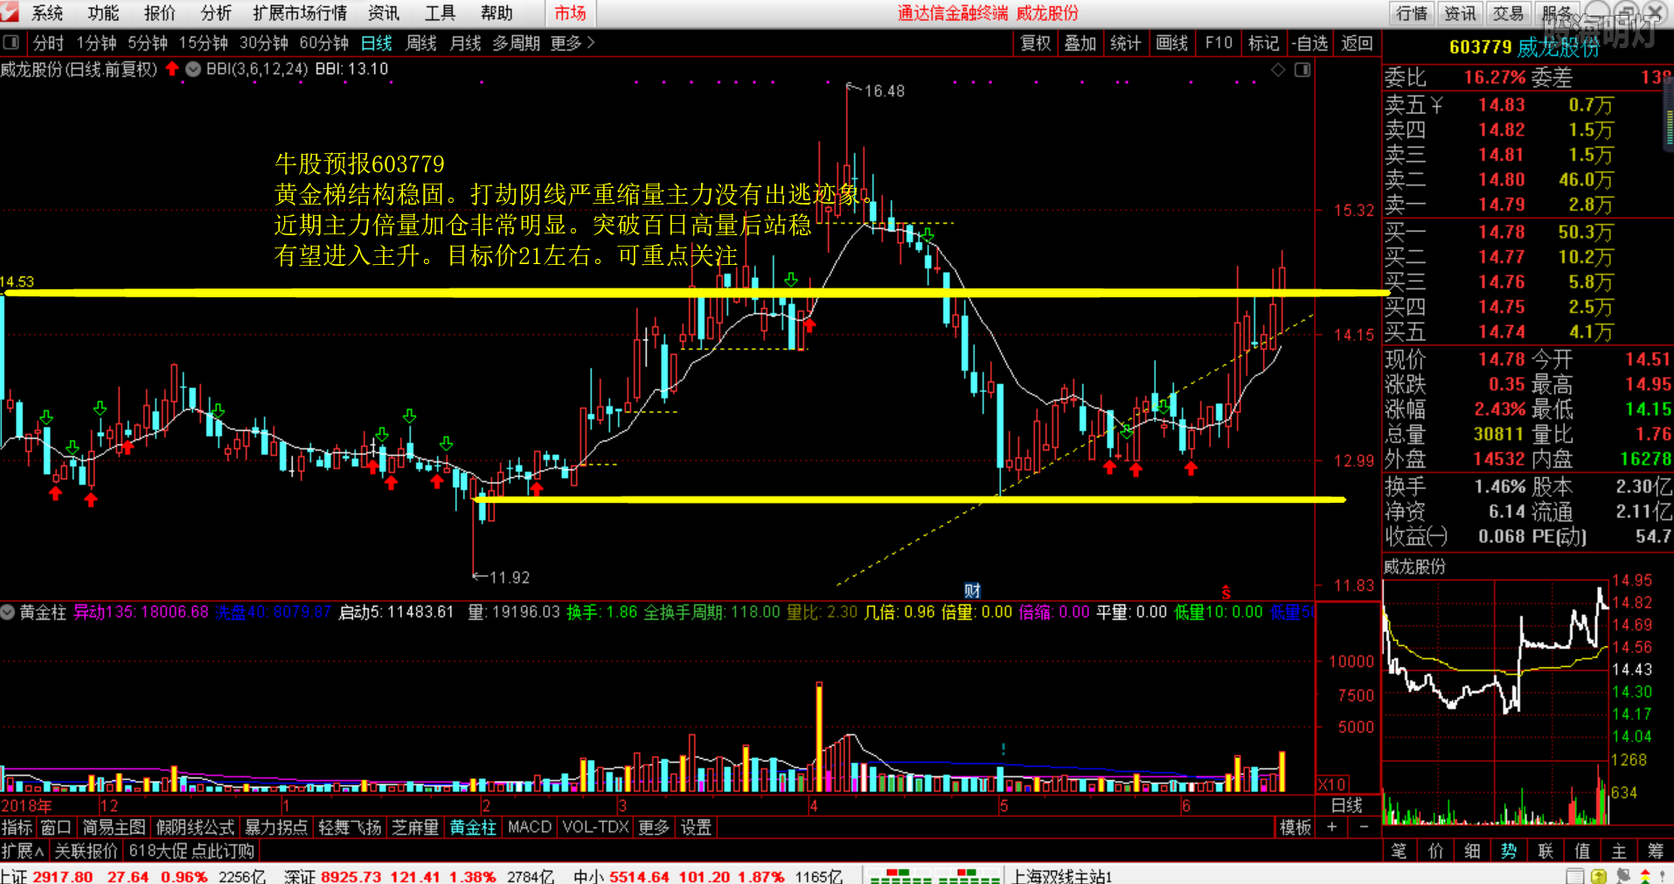Screen dimensions: 1674x884
Task: Select the 笔 tab in quote panel
Action: (1399, 851)
